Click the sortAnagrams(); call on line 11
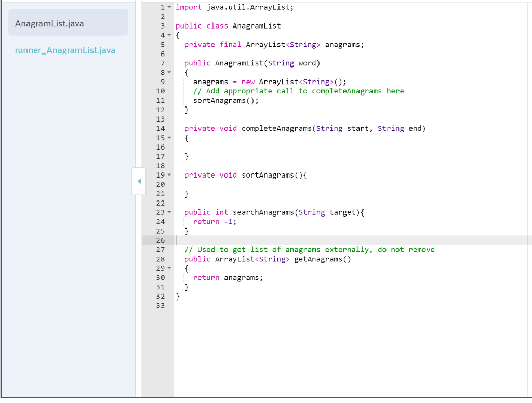Screen dimensions: 532x403 pos(225,100)
